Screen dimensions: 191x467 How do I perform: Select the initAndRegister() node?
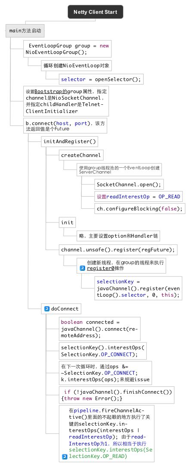pyautogui.click(x=70, y=141)
